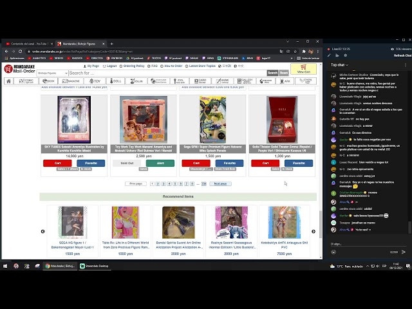Open the Ordering Policy link
This screenshot has width=412, height=309.
132,66
